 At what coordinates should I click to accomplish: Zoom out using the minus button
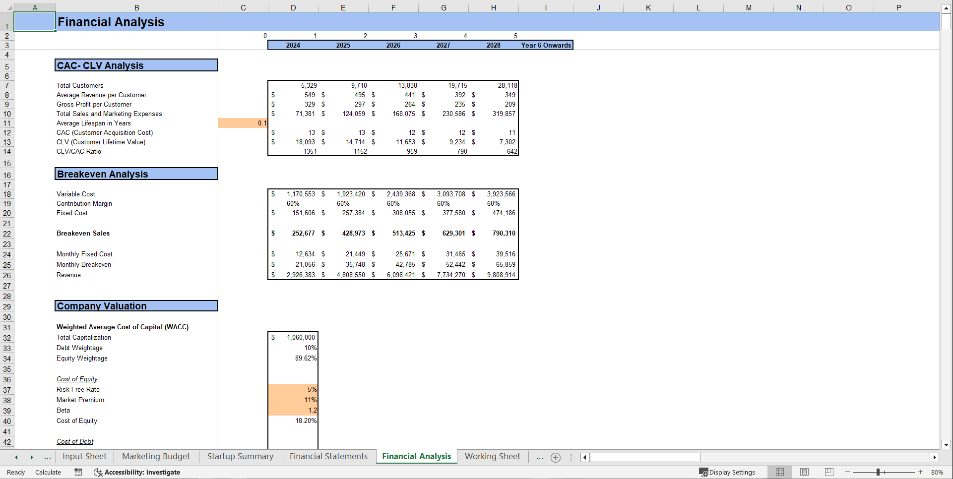pyautogui.click(x=847, y=472)
